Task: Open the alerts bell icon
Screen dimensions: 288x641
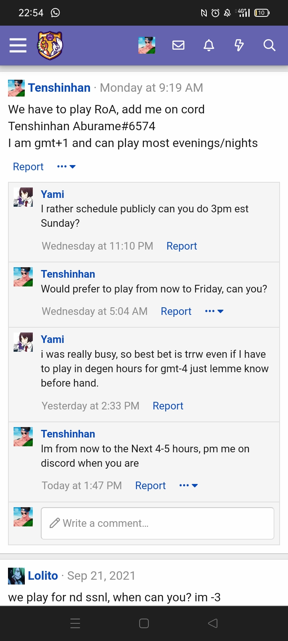Action: point(209,45)
